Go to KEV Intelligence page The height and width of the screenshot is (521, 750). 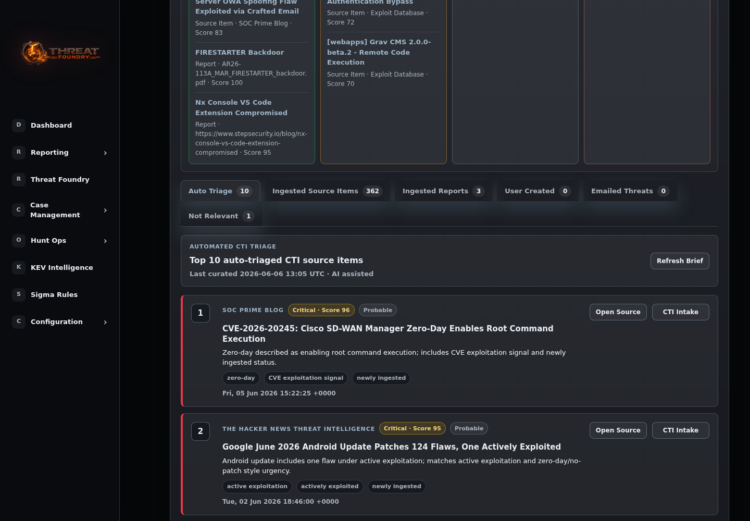click(x=61, y=267)
